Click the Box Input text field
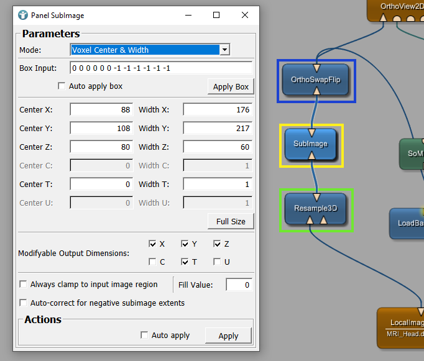The image size is (424, 361). tap(161, 68)
